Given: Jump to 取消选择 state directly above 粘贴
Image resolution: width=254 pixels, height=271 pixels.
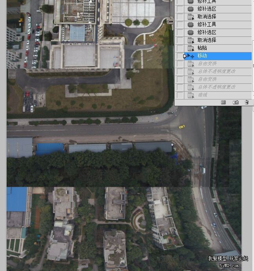Looking at the screenshot, I should [x=207, y=40].
